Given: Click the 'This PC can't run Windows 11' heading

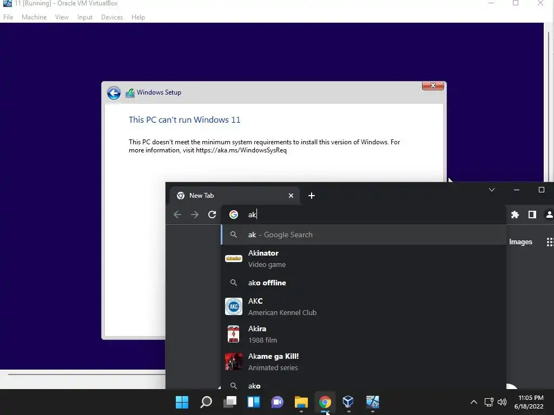Looking at the screenshot, I should click(184, 119).
